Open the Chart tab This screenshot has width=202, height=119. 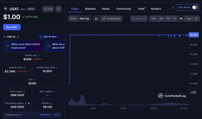click(75, 9)
